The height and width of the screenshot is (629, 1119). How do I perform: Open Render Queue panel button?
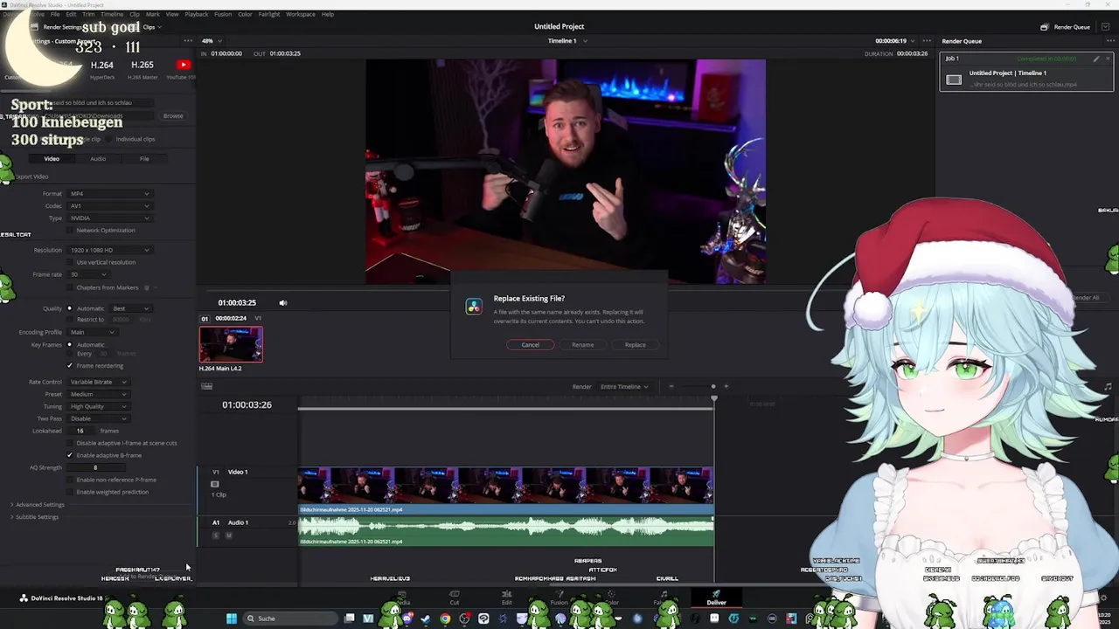[1065, 27]
